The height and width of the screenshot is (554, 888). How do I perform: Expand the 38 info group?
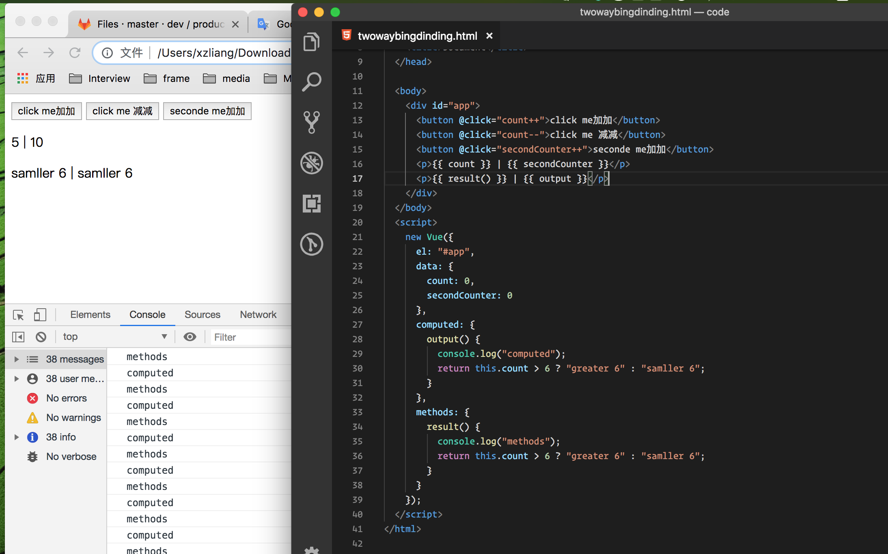click(17, 437)
